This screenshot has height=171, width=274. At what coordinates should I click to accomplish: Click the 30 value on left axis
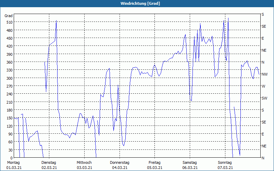coord(11,150)
